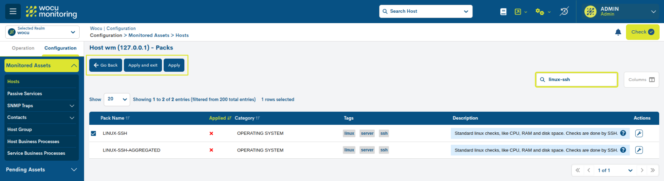
Task: Switch to the Operation tab
Action: [x=23, y=48]
